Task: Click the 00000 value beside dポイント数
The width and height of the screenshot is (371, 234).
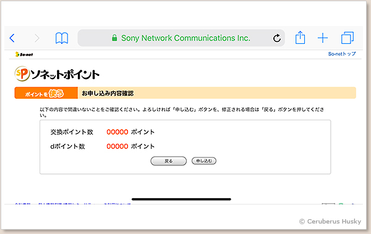Action: pyautogui.click(x=117, y=146)
